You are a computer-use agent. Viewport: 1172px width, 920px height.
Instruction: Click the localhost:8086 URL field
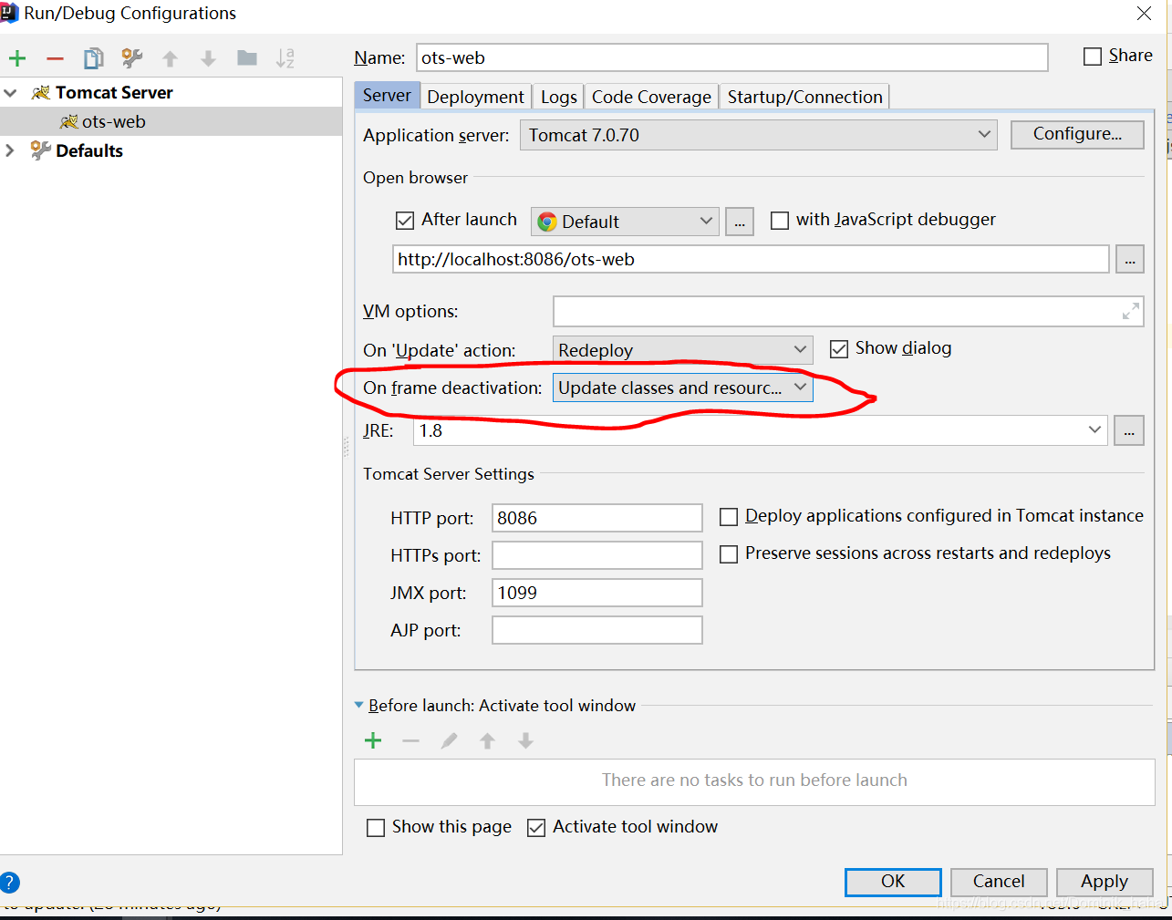[751, 259]
